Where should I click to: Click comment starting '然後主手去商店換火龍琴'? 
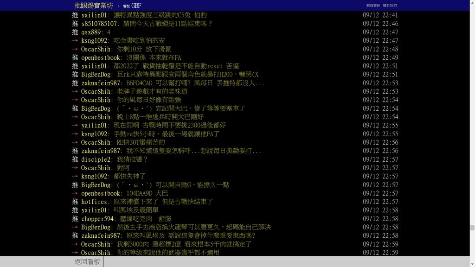(194, 227)
